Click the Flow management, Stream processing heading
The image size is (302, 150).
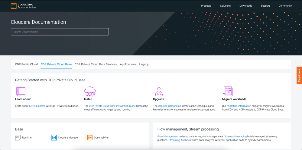point(188,129)
